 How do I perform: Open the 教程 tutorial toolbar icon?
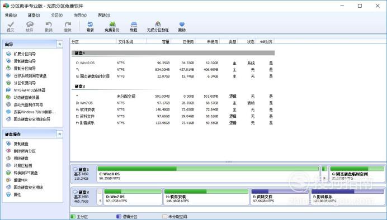pyautogui.click(x=134, y=27)
